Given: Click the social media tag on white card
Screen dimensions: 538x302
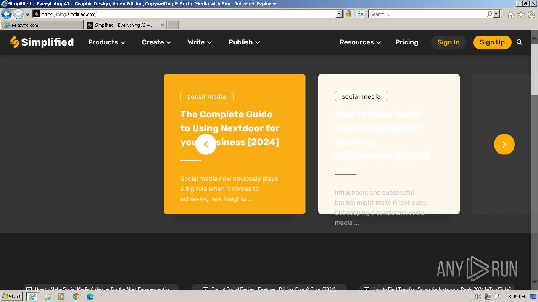Looking at the screenshot, I should pyautogui.click(x=361, y=96).
